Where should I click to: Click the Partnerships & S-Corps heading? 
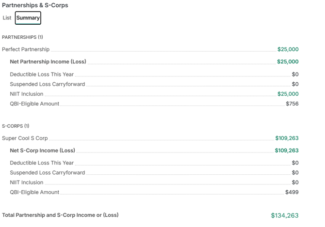point(35,5)
